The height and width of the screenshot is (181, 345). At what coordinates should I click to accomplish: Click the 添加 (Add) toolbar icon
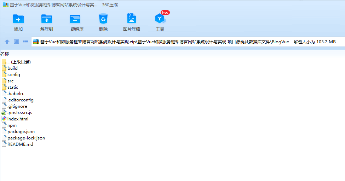pos(18,19)
